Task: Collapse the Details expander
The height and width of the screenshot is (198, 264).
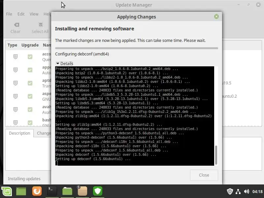Action: click(x=64, y=63)
